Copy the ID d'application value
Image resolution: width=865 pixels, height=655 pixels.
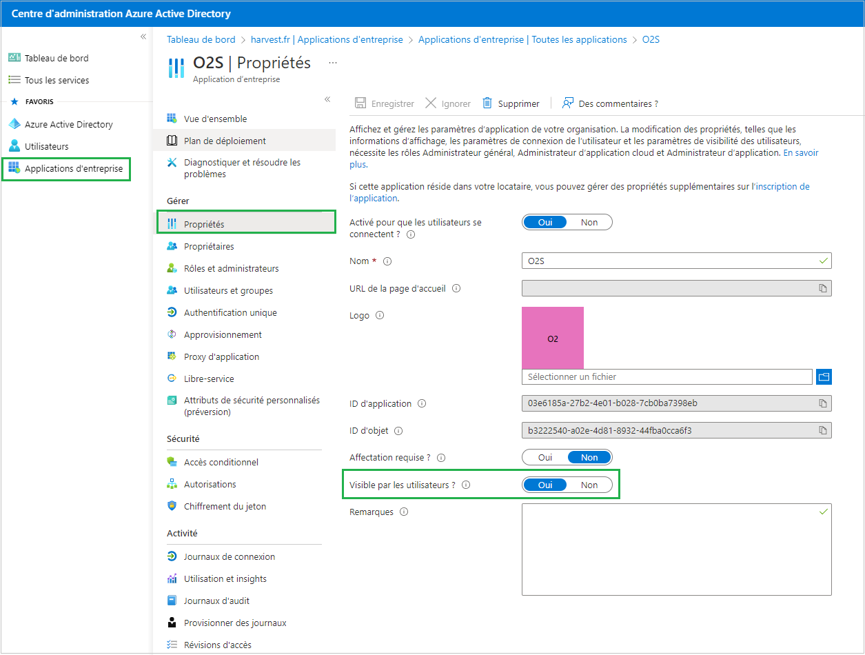(822, 403)
